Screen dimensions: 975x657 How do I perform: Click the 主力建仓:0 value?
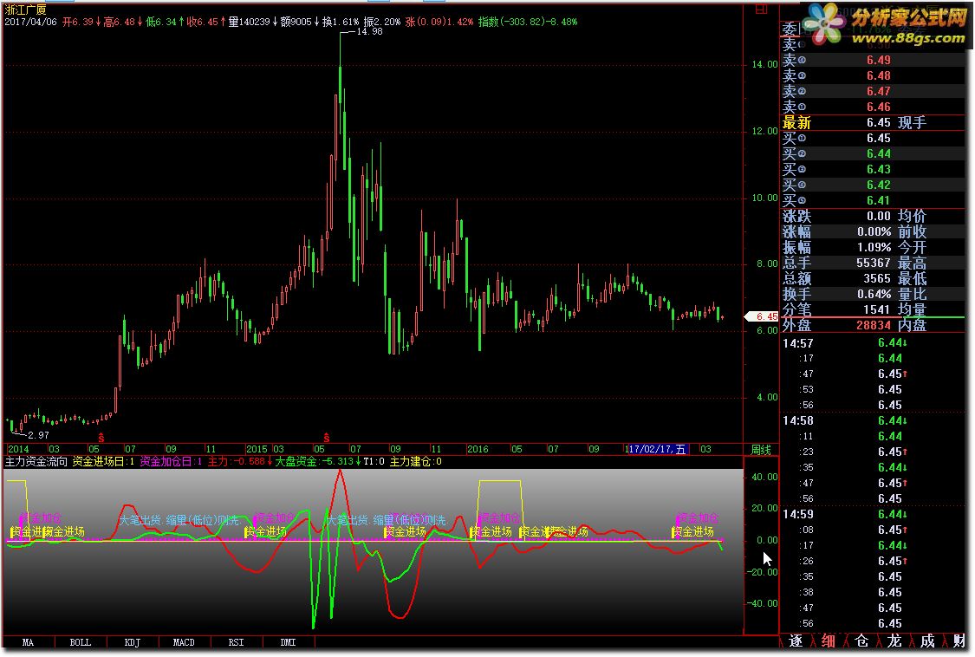[416, 462]
